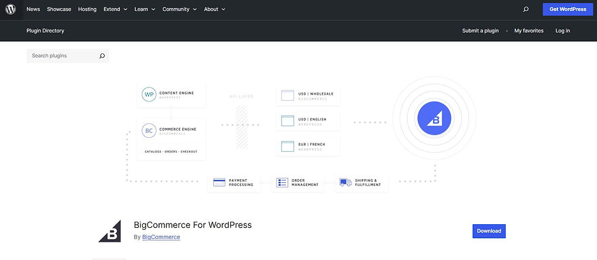Click the WordPress logo icon
The width and height of the screenshot is (597, 260).
[11, 10]
